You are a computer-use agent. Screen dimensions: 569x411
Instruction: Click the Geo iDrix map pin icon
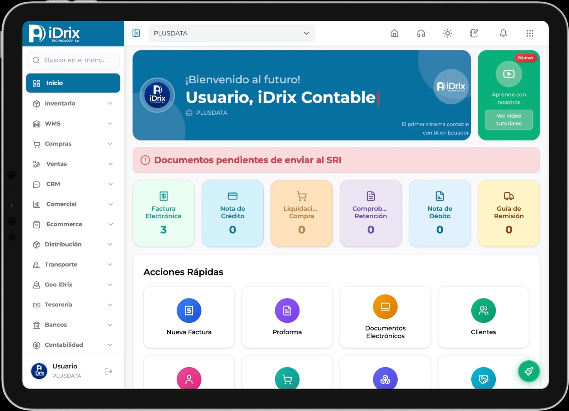[36, 285]
